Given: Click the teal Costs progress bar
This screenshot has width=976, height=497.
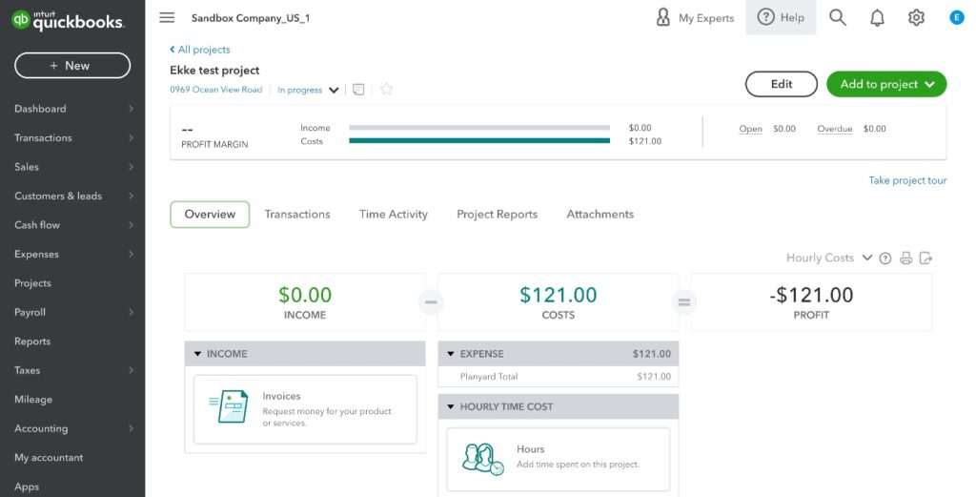Looking at the screenshot, I should click(x=479, y=141).
